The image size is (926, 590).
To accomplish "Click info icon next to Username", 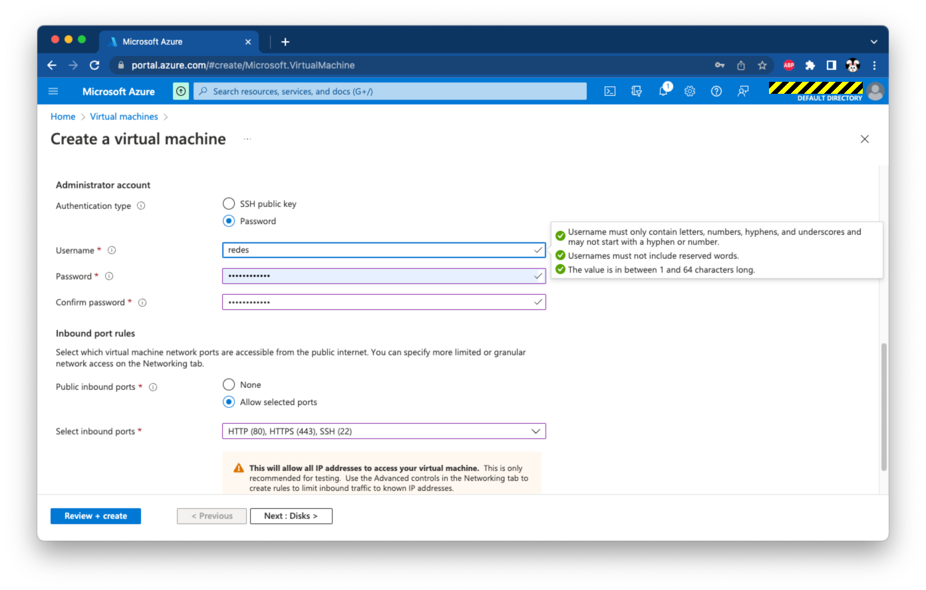I will (112, 250).
